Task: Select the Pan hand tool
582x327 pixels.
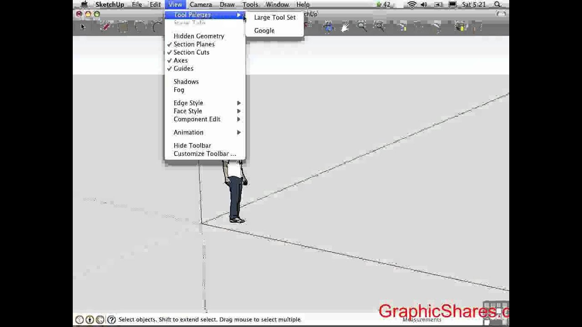Action: click(345, 27)
